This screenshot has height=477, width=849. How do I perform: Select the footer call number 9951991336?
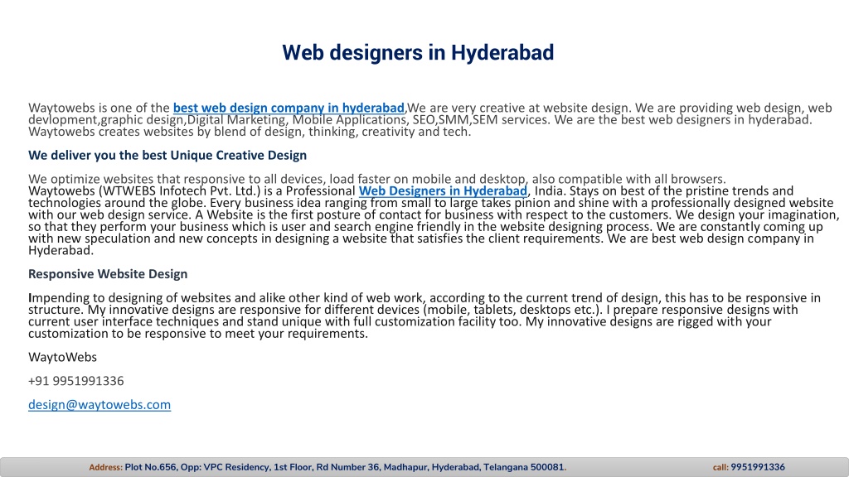click(758, 467)
